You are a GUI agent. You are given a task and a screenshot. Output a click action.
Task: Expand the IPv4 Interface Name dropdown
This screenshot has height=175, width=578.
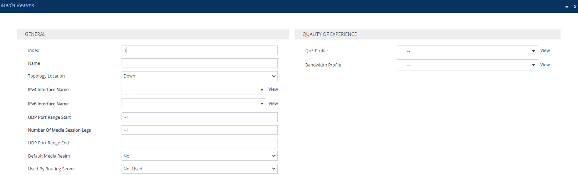[x=194, y=90]
